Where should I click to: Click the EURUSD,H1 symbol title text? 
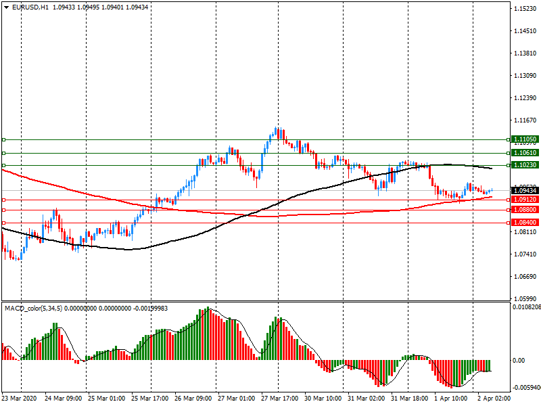pos(29,6)
